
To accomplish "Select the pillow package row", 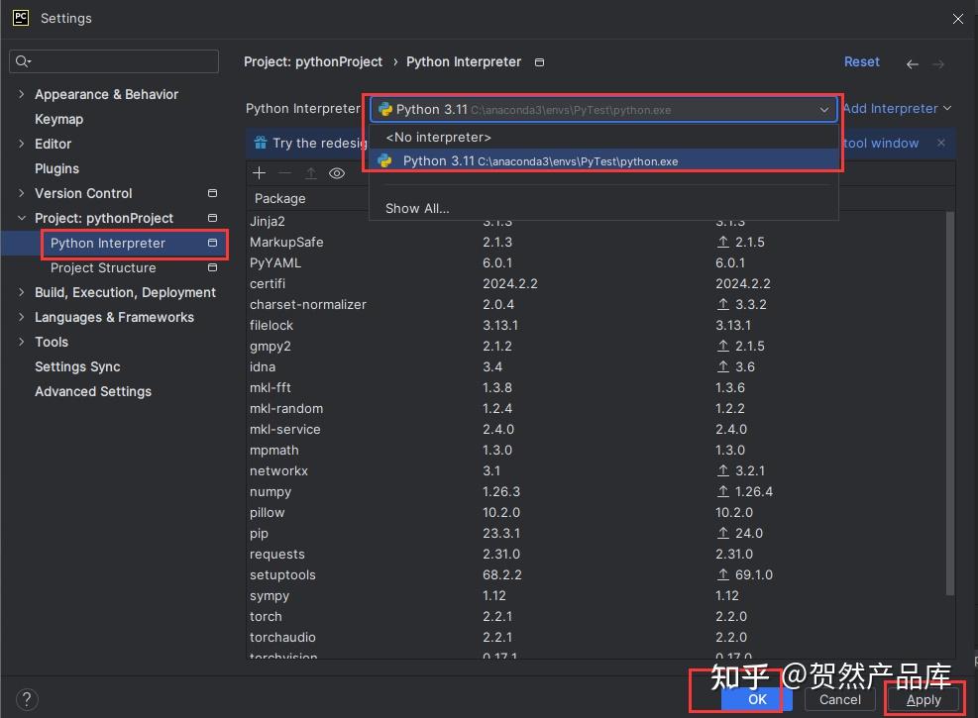I will pos(596,512).
